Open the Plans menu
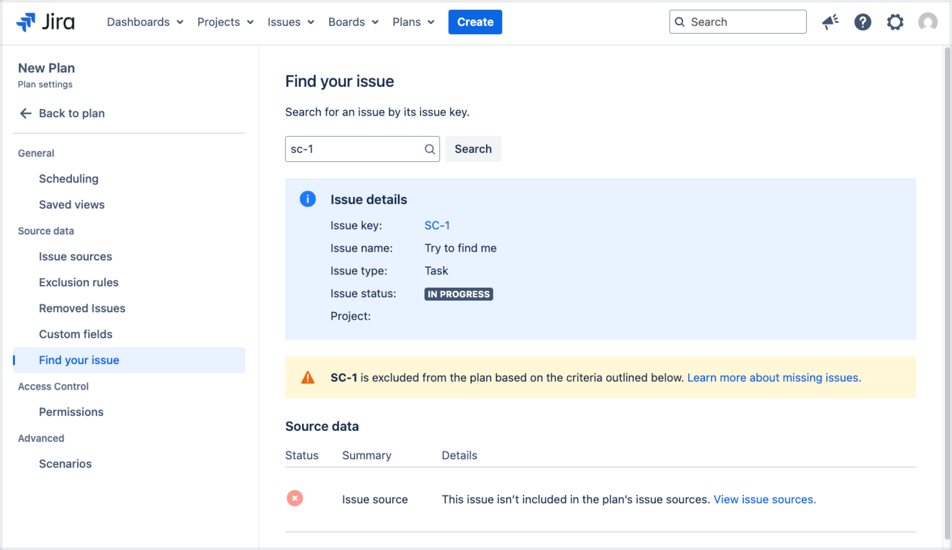952x550 pixels. 413,22
